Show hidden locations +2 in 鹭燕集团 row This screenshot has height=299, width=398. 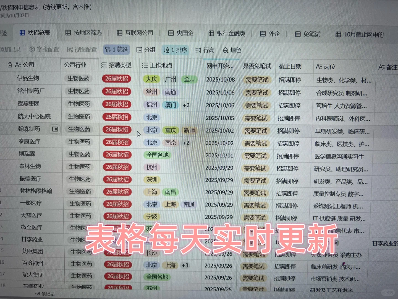click(186, 105)
